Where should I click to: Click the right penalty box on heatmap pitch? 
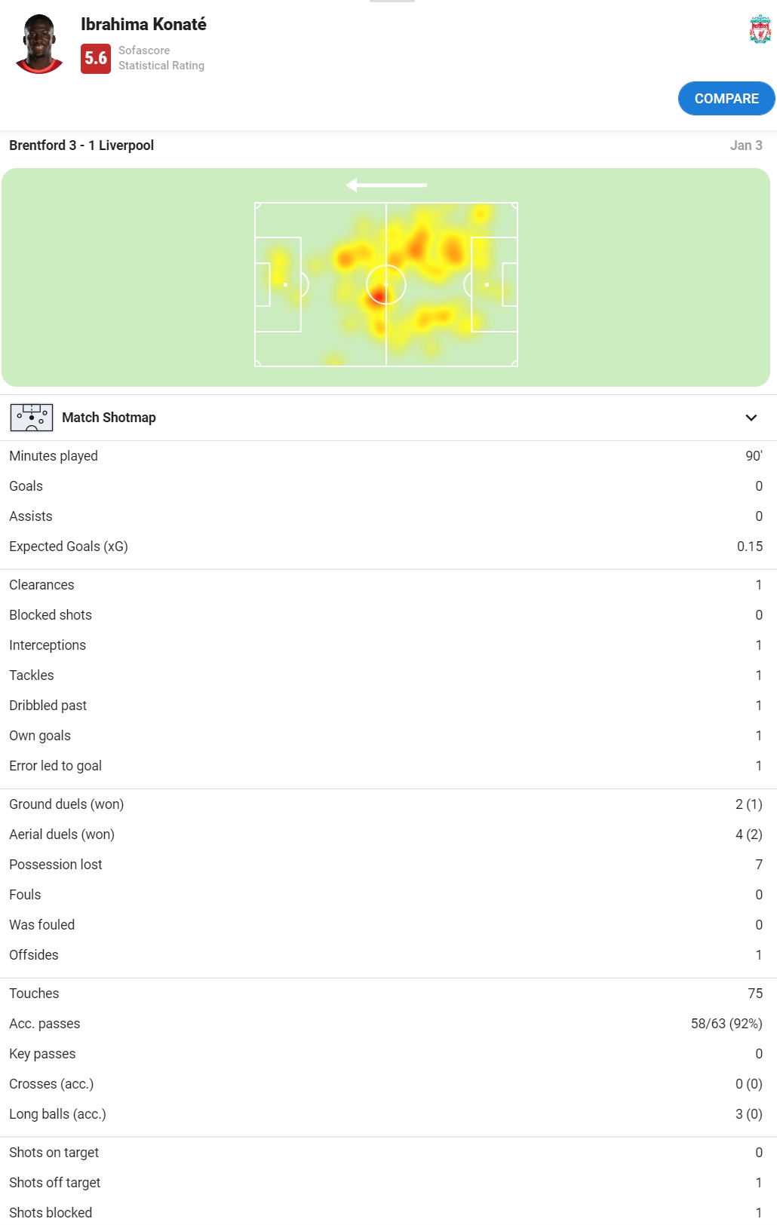494,285
